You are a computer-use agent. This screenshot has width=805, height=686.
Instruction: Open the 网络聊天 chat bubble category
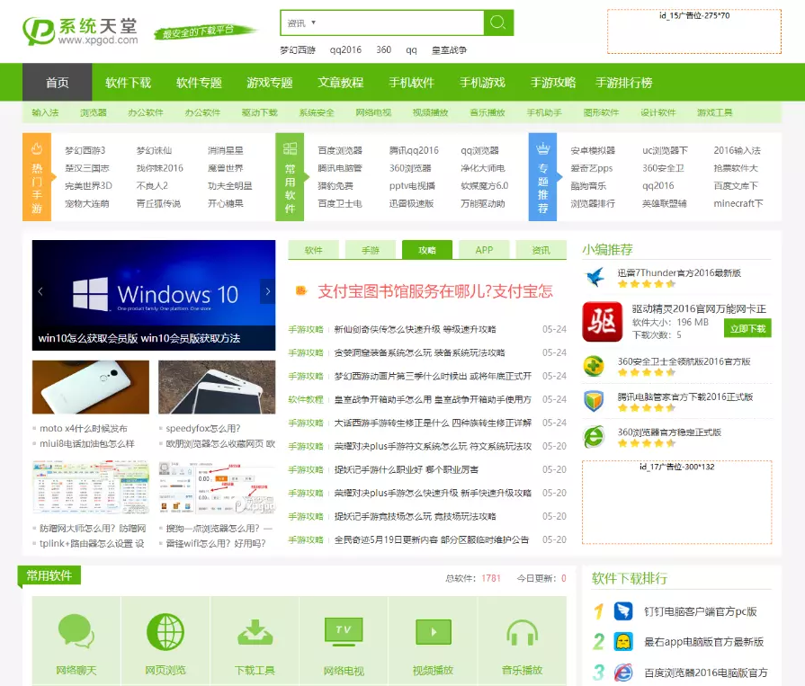click(76, 641)
